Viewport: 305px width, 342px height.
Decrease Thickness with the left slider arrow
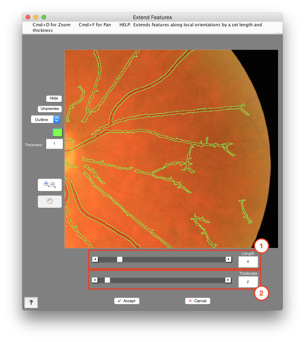click(95, 280)
